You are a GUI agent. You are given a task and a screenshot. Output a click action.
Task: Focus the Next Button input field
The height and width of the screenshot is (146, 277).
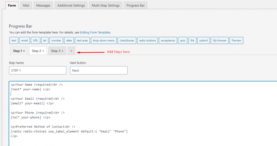point(99,70)
